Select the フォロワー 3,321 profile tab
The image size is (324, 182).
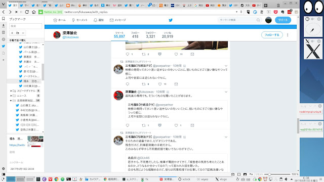tap(150, 35)
